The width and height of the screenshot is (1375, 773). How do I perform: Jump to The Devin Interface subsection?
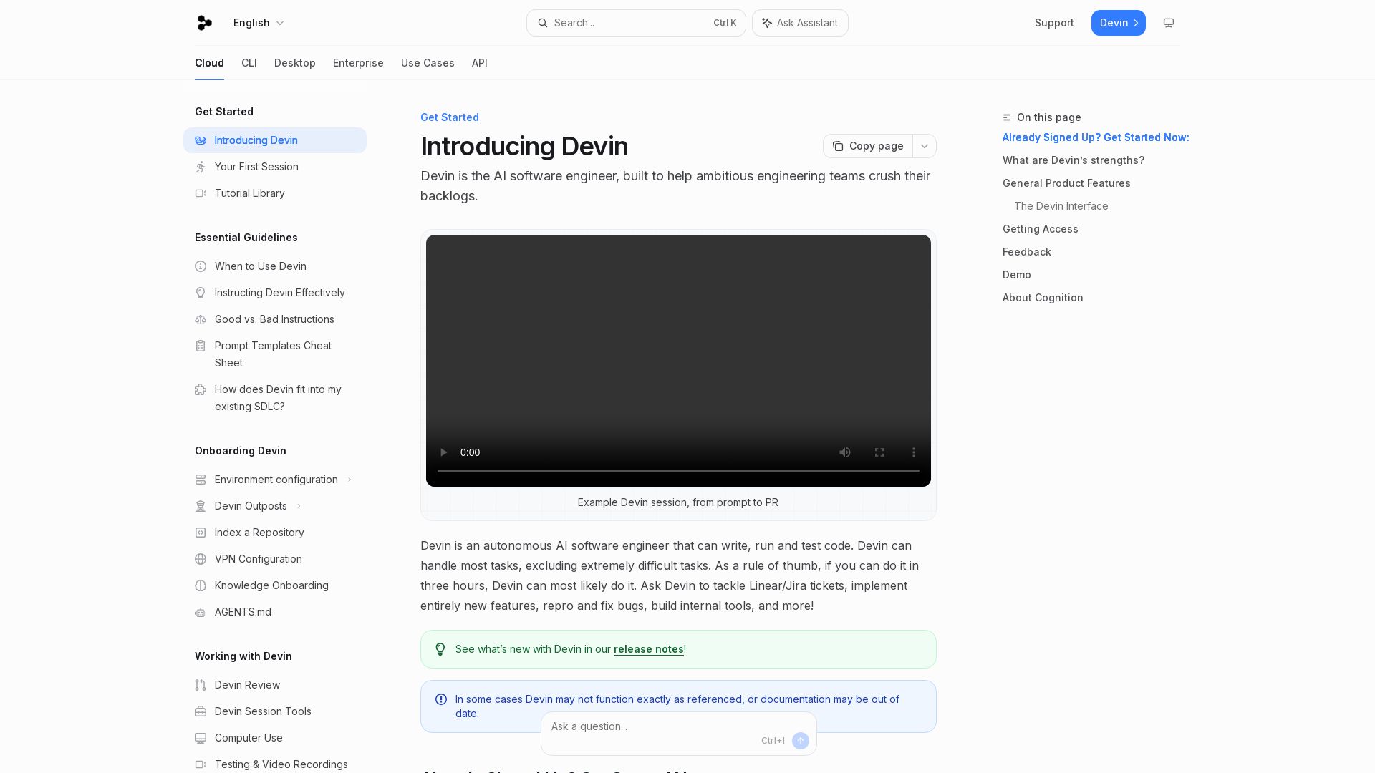(1061, 206)
